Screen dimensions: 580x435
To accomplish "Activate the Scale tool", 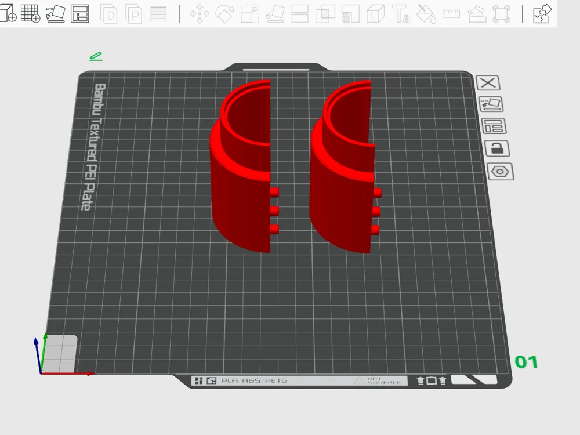I will click(x=249, y=14).
